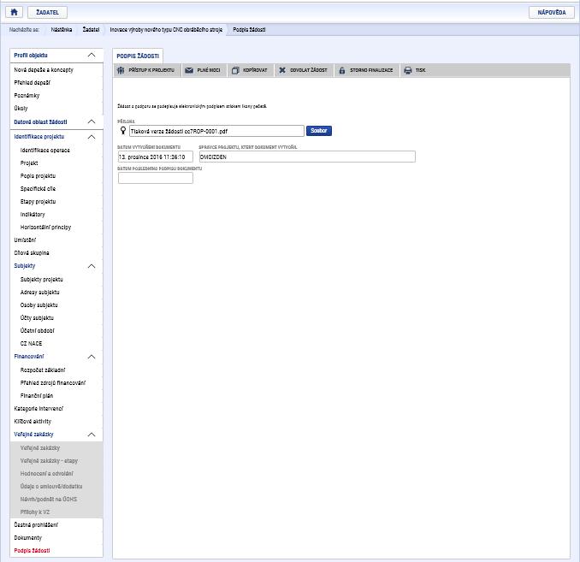The height and width of the screenshot is (562, 580).
Task: Open Identifikace operace
Action: (x=45, y=151)
